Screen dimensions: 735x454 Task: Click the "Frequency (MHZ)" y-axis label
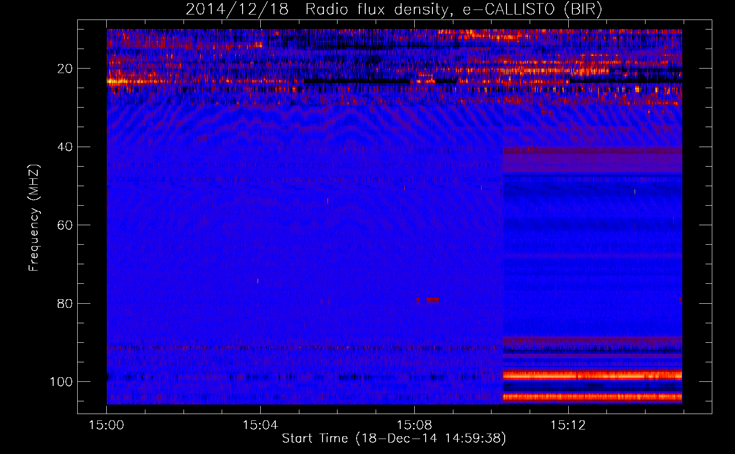tap(34, 218)
